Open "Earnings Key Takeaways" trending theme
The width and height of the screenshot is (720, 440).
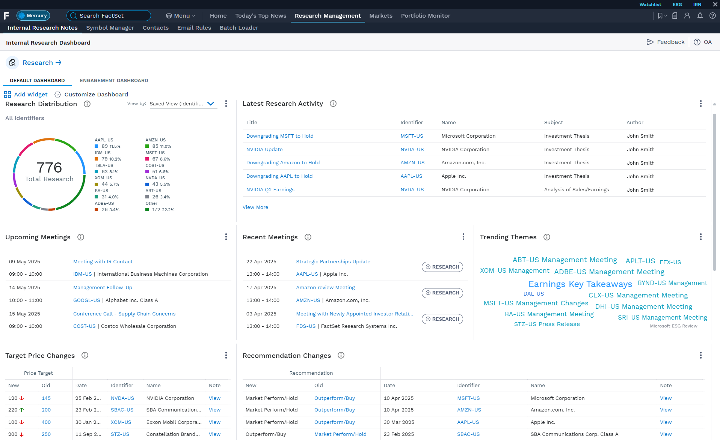(580, 284)
